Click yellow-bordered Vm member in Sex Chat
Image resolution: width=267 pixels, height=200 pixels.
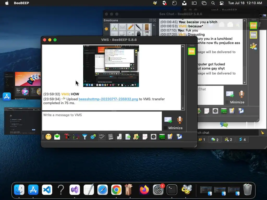(x=253, y=35)
